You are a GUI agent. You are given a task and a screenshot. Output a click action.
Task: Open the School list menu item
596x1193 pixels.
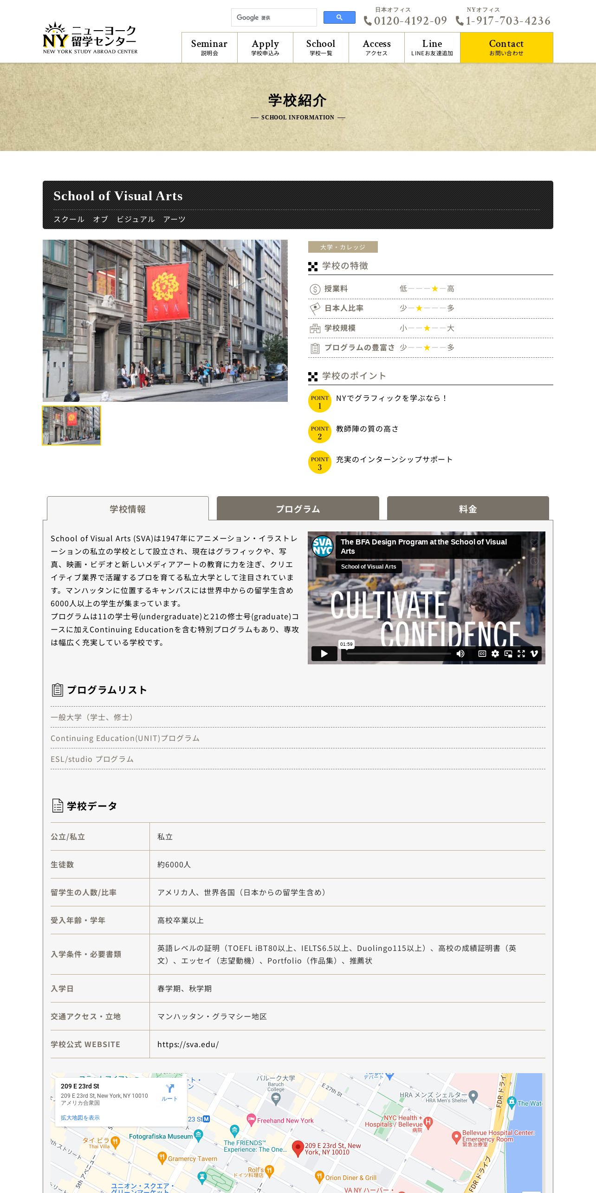(321, 47)
